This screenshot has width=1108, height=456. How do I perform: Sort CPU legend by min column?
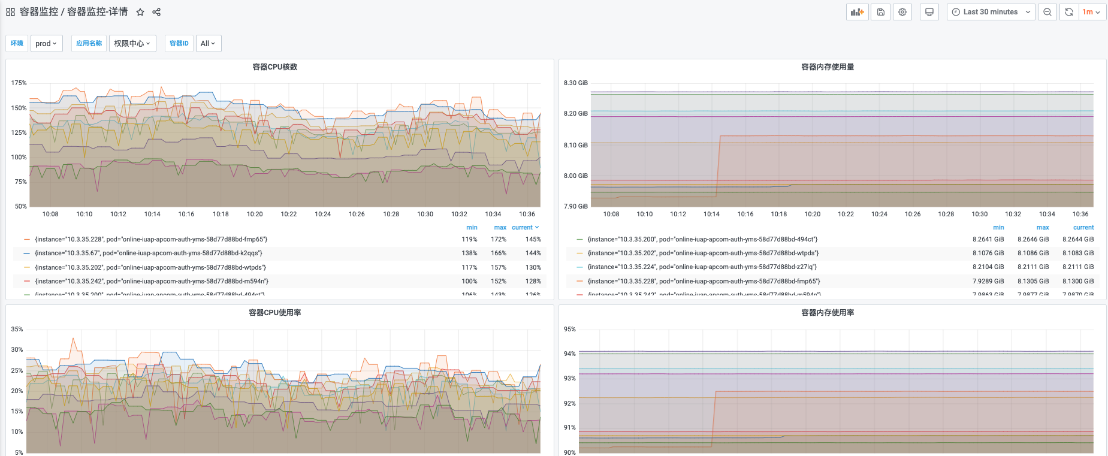tap(472, 228)
